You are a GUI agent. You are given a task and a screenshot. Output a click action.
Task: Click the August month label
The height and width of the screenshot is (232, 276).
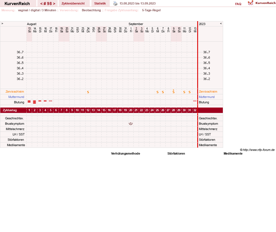click(x=32, y=24)
